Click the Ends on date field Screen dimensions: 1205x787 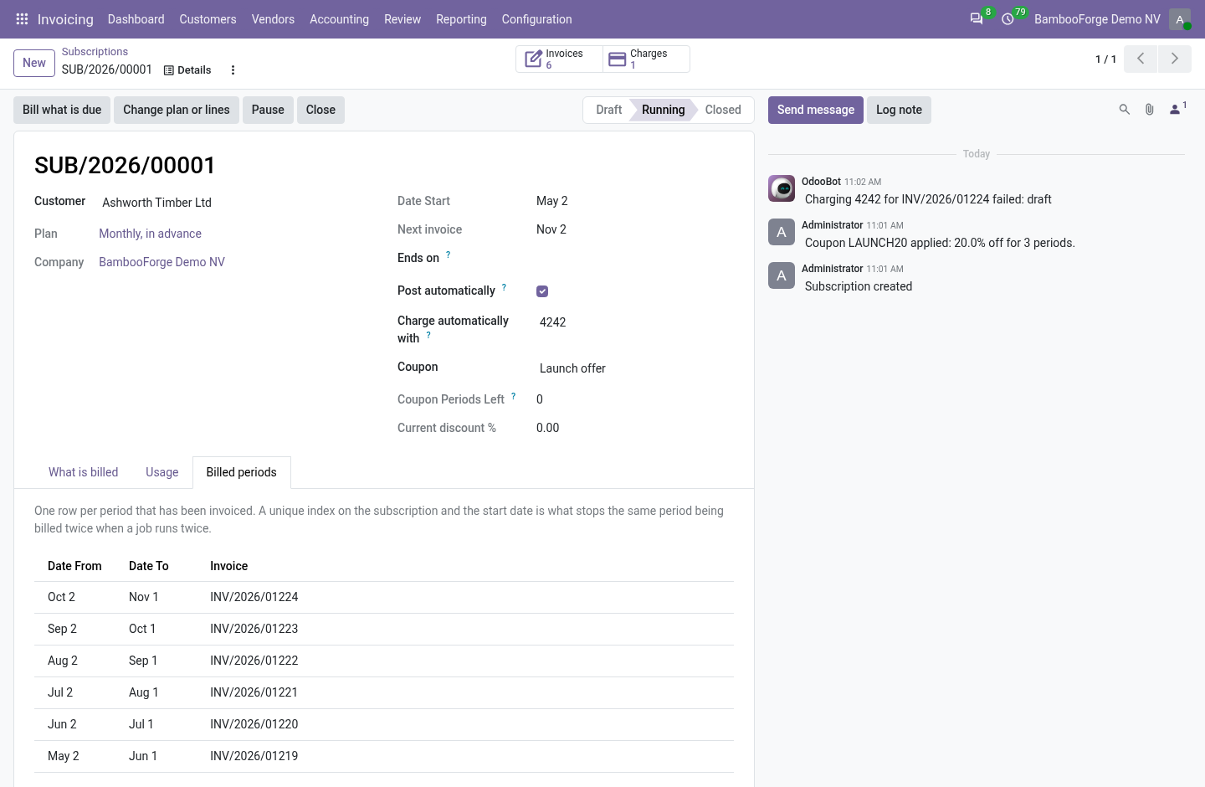click(635, 258)
